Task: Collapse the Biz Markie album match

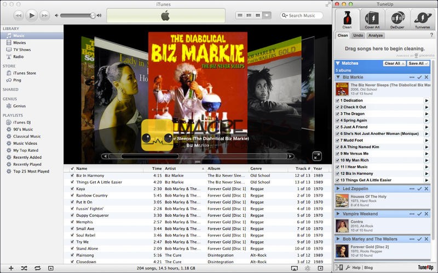Action: click(338, 77)
